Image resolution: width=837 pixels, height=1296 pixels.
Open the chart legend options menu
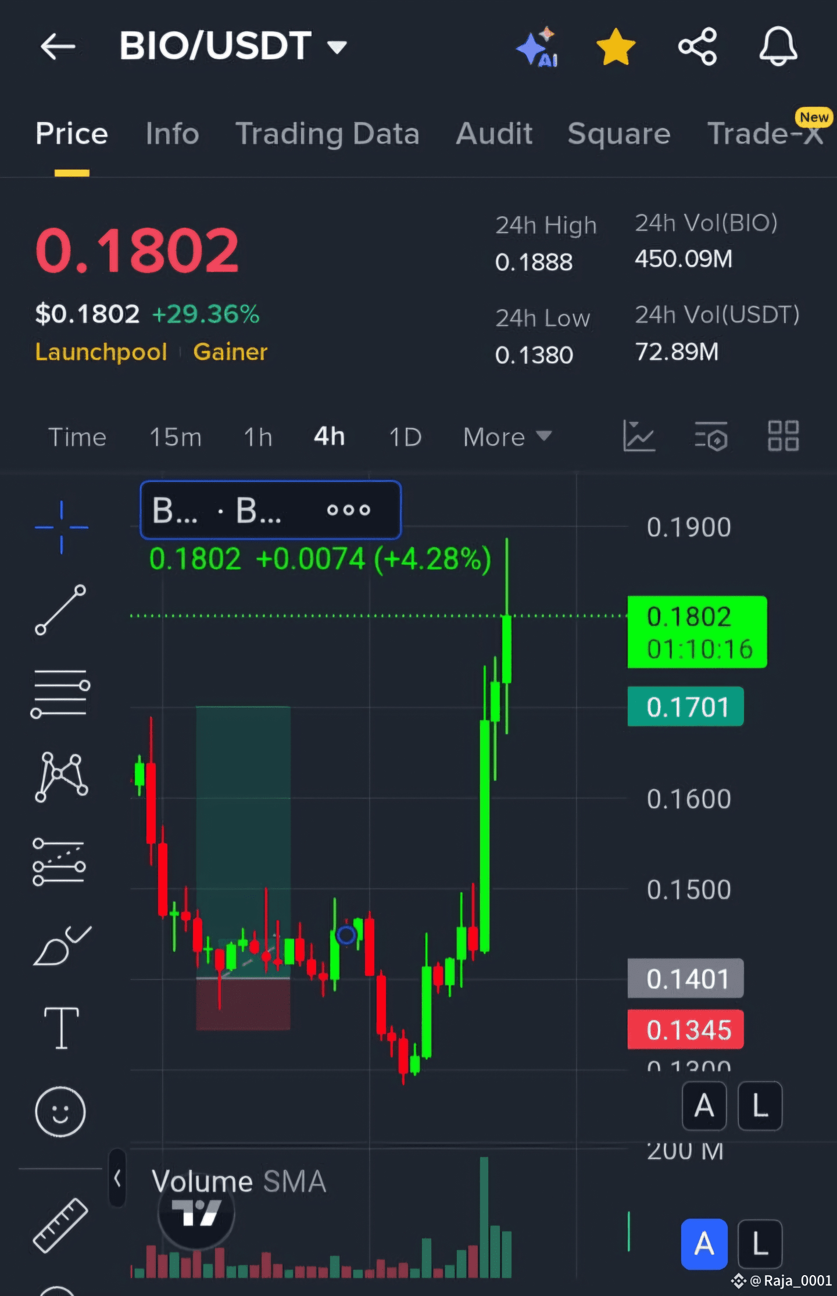point(348,510)
